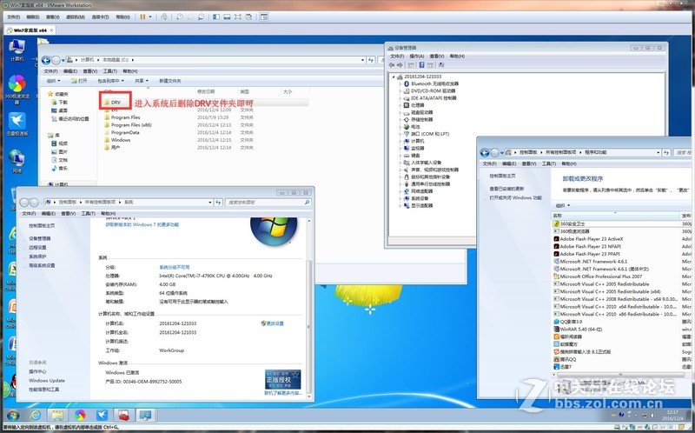
Task: Open 工具(T) menu in C: drive Explorer window
Action: click(x=110, y=71)
